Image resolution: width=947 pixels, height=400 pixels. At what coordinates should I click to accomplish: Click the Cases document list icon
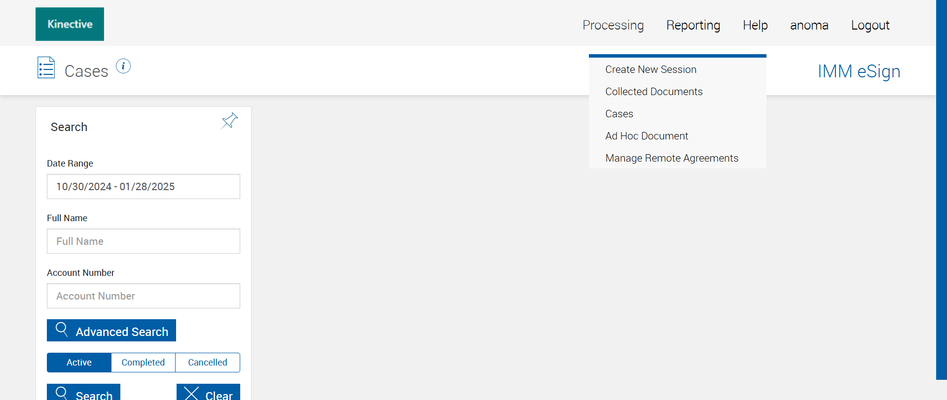pyautogui.click(x=46, y=68)
